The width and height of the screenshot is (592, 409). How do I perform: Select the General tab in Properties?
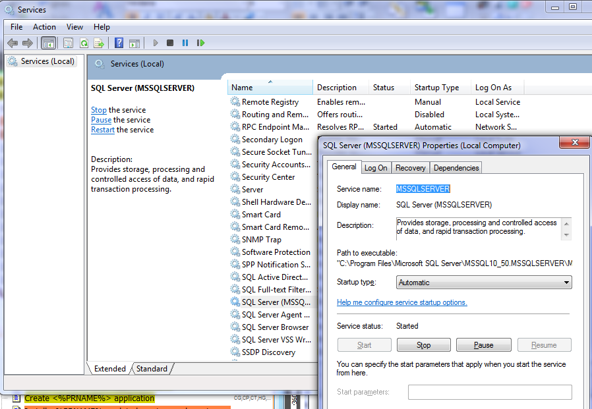coord(344,167)
